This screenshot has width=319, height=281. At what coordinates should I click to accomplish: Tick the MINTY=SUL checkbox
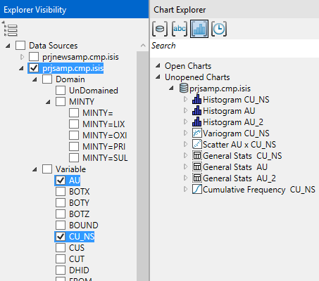pyautogui.click(x=74, y=158)
